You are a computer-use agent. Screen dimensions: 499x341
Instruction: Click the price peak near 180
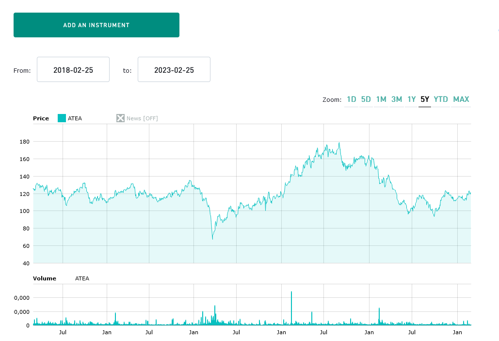[339, 143]
